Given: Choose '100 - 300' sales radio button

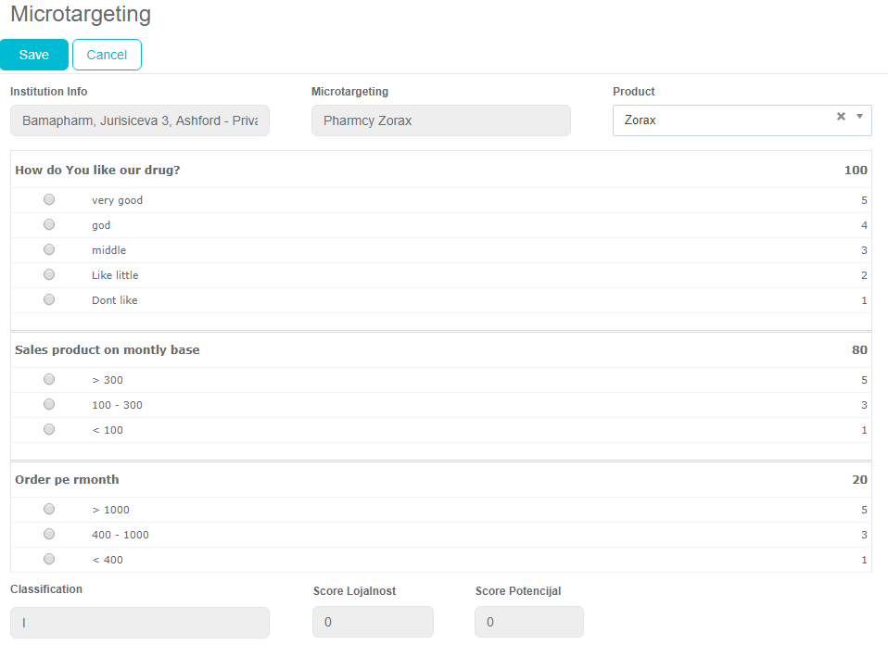Looking at the screenshot, I should pyautogui.click(x=49, y=405).
